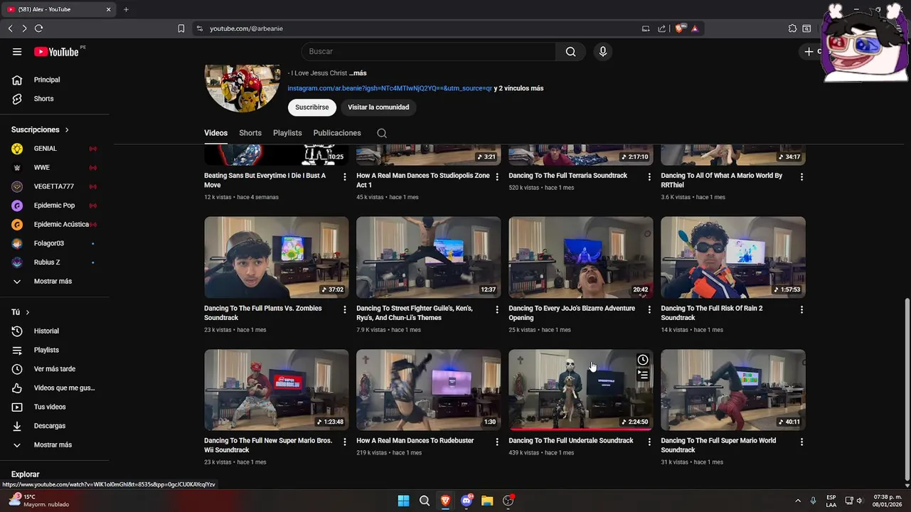
Task: Open How A Real Man Dances To Rudebuster title
Action: 415,441
